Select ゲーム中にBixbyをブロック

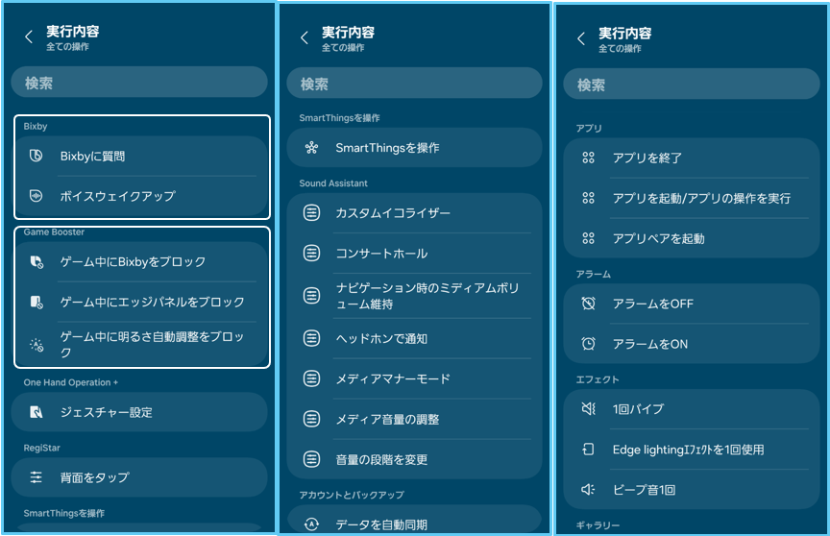pos(141,261)
